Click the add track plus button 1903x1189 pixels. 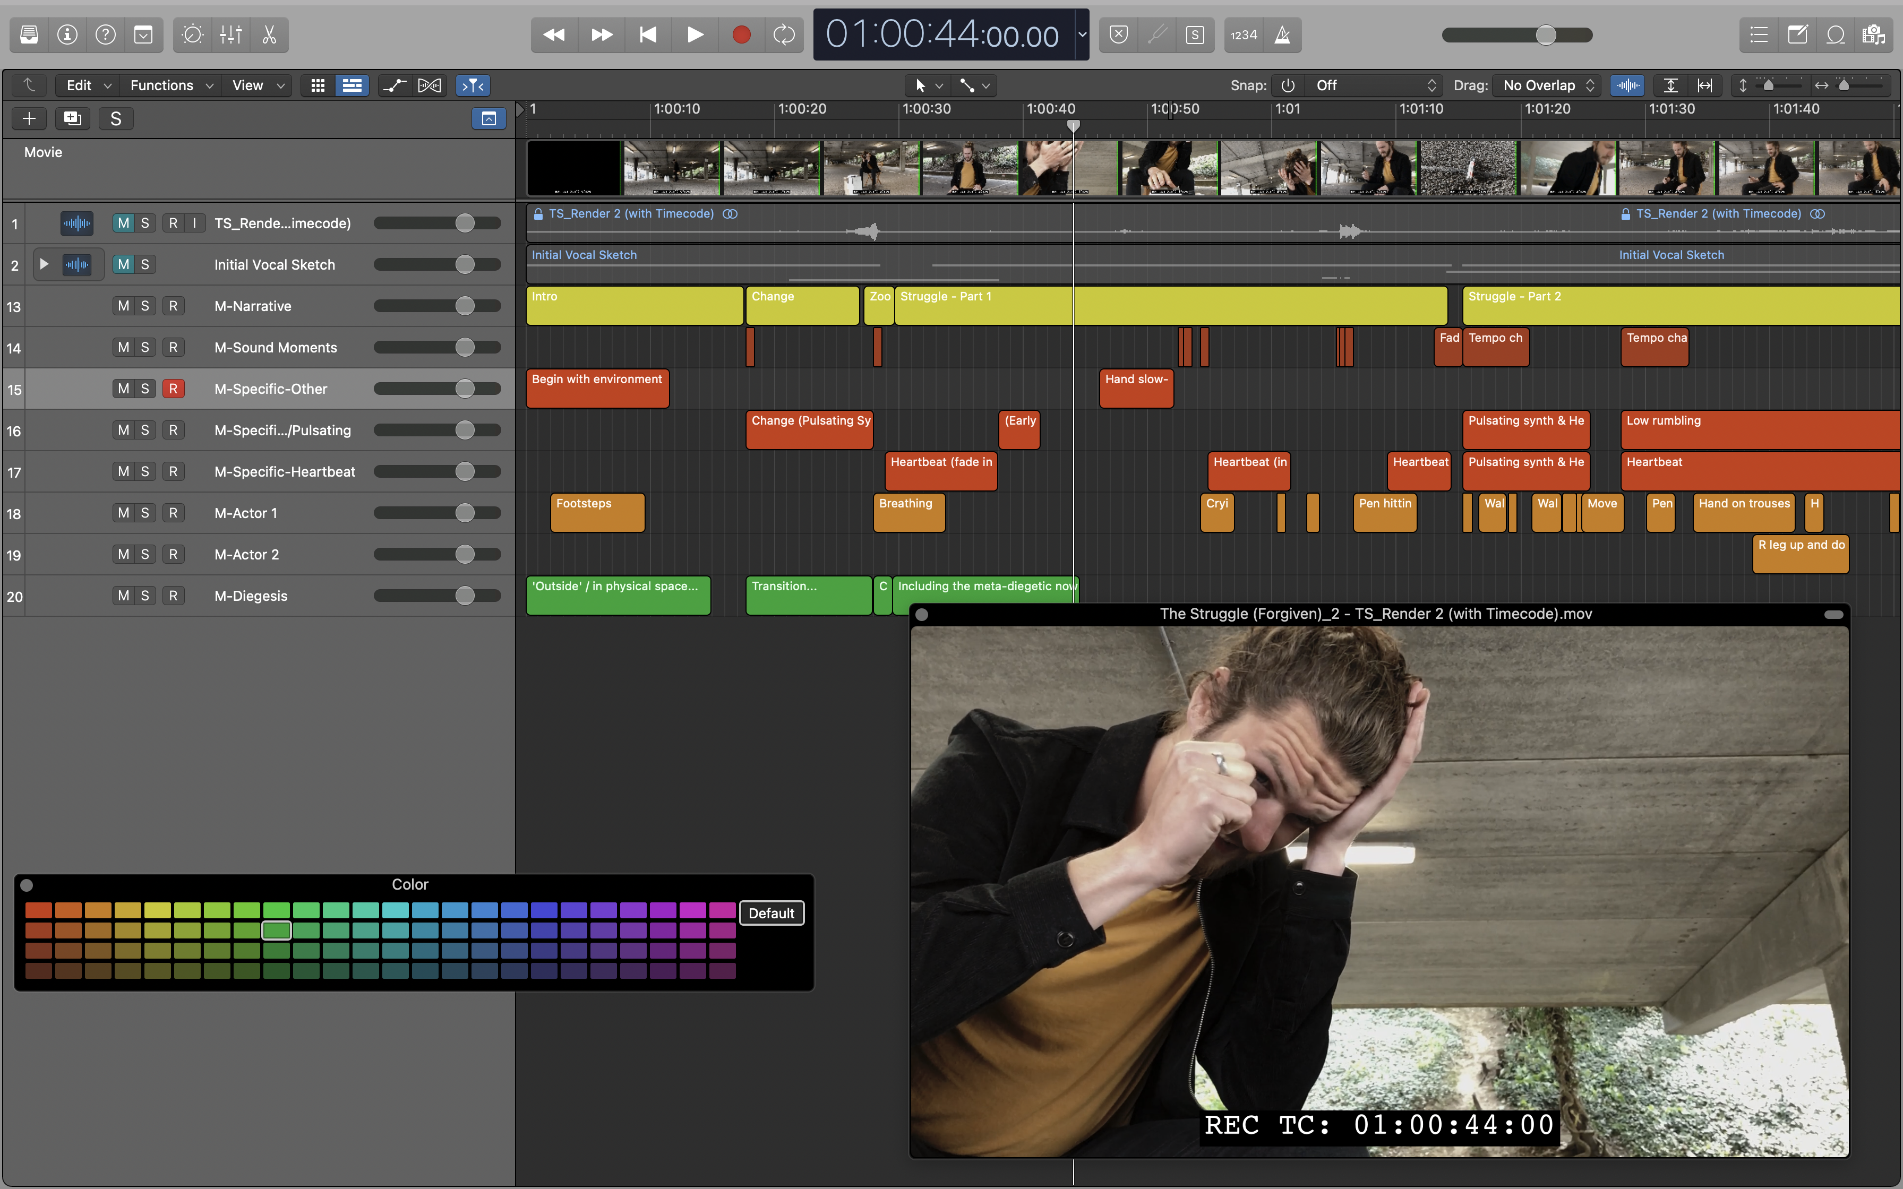[29, 118]
